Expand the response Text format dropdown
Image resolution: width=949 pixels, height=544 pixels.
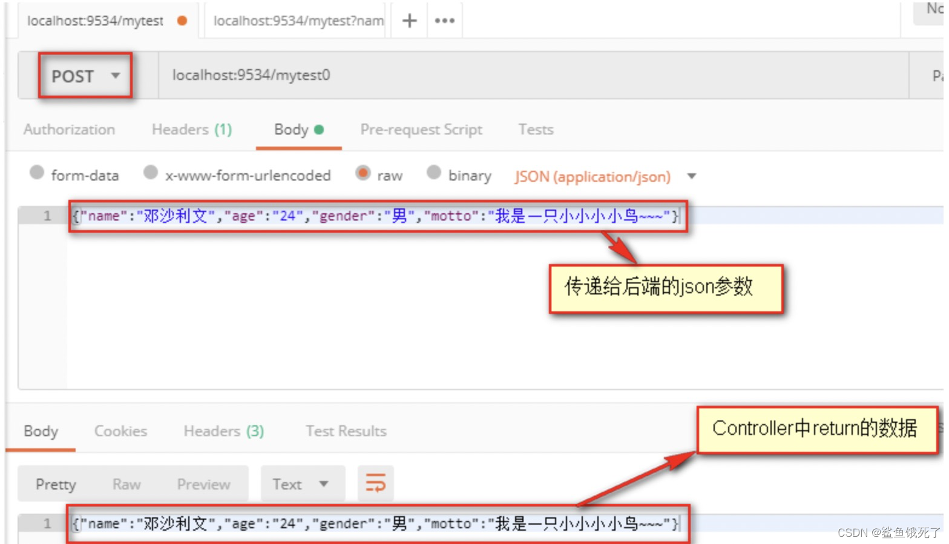(303, 484)
